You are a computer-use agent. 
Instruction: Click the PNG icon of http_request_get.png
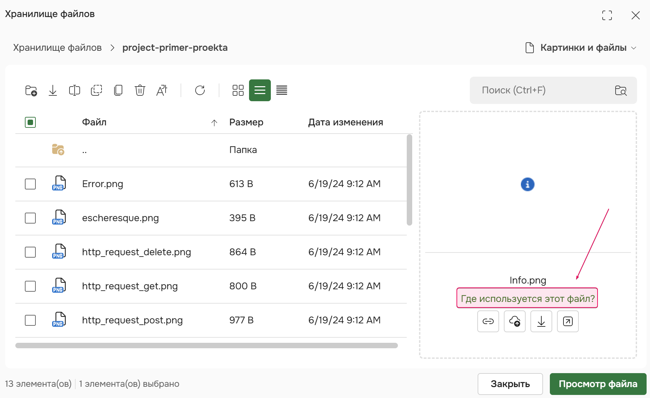pyautogui.click(x=59, y=286)
